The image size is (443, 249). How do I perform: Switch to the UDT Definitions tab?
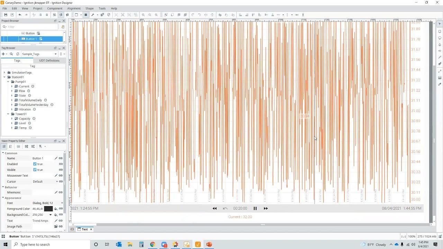pos(49,61)
